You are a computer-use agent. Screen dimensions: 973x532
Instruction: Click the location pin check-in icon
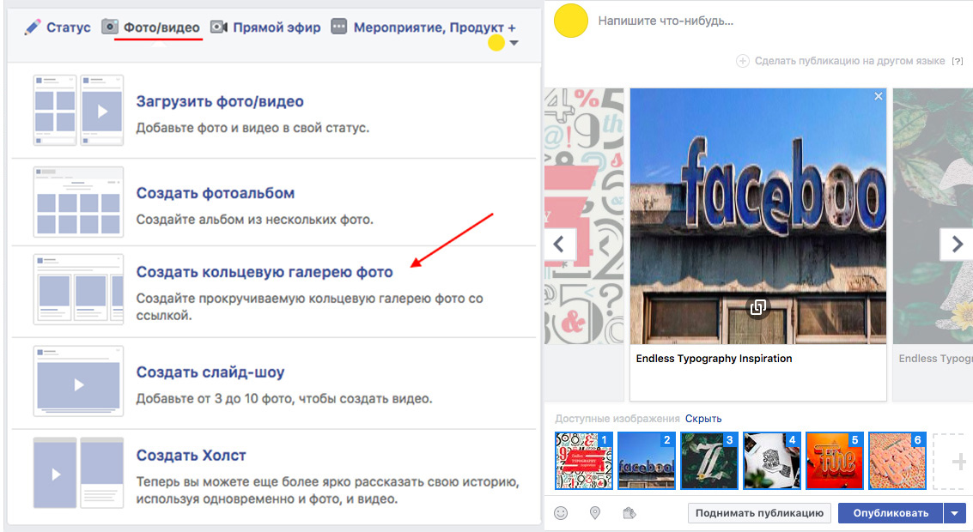pyautogui.click(x=594, y=513)
